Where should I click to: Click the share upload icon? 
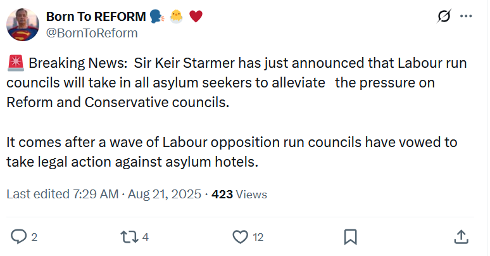(x=462, y=237)
